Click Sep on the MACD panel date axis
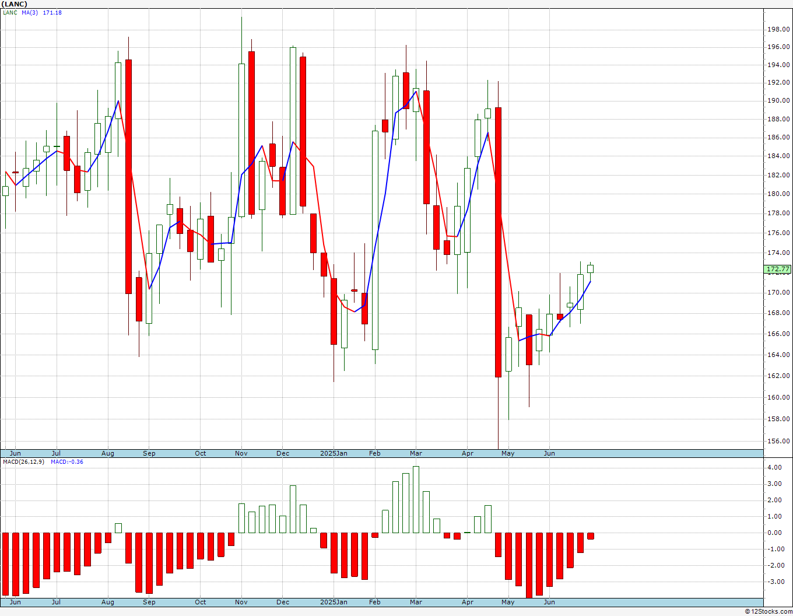The height and width of the screenshot is (616, 793). [x=149, y=602]
